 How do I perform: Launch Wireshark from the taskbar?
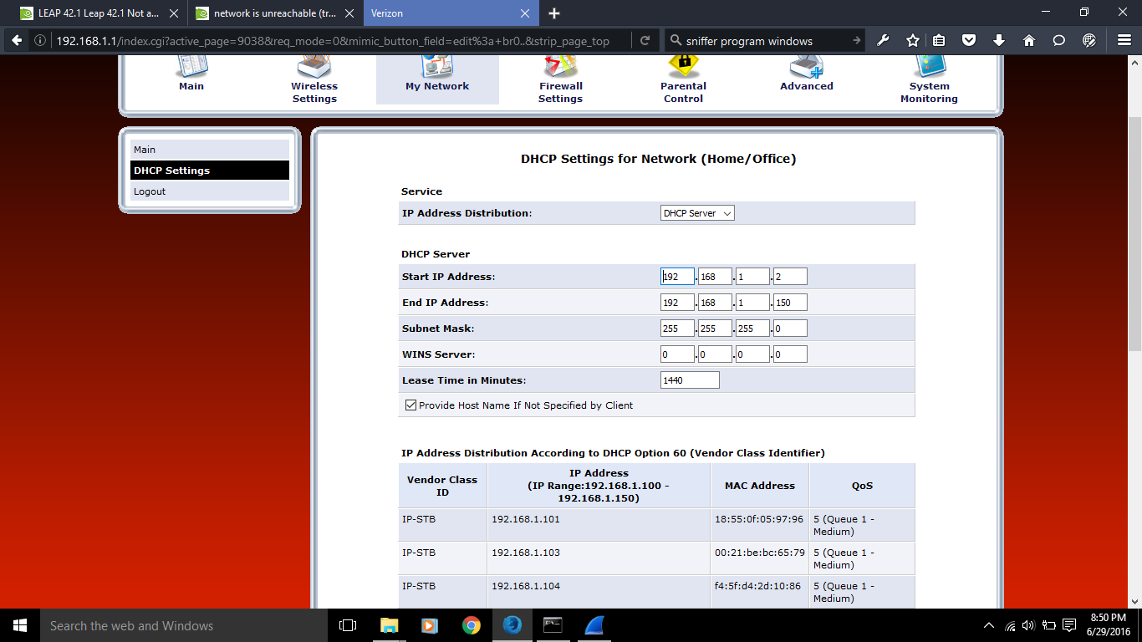(594, 625)
